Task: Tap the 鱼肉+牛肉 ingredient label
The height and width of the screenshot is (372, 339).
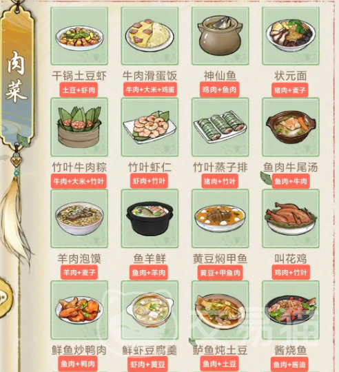Action: point(291,181)
